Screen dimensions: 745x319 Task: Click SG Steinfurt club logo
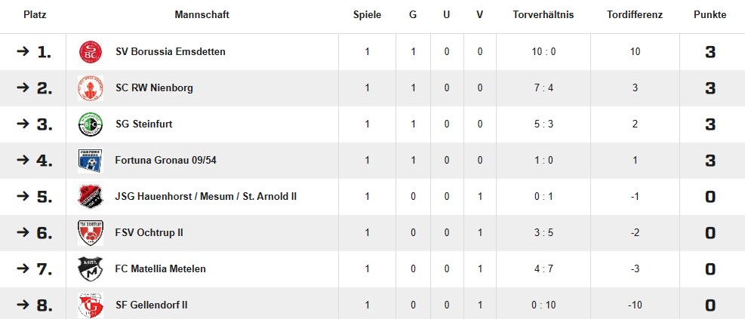(x=91, y=124)
